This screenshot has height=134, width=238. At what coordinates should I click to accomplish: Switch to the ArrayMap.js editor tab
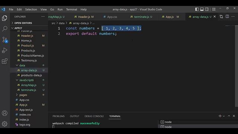tap(57, 17)
